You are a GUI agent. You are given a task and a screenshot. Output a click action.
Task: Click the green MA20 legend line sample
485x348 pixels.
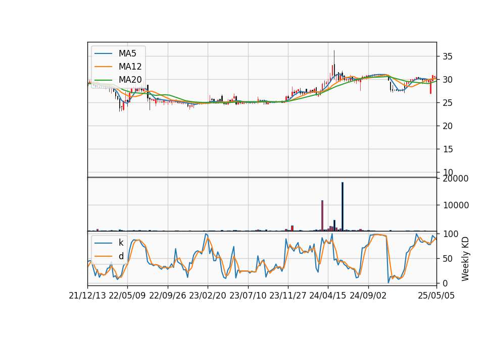103,80
